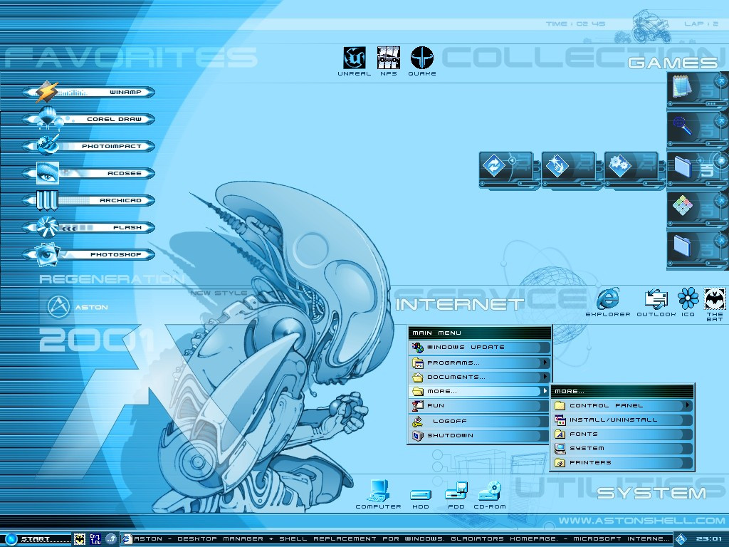Launch the NFS game shortcut
Viewport: 729px width, 547px height.
[389, 61]
